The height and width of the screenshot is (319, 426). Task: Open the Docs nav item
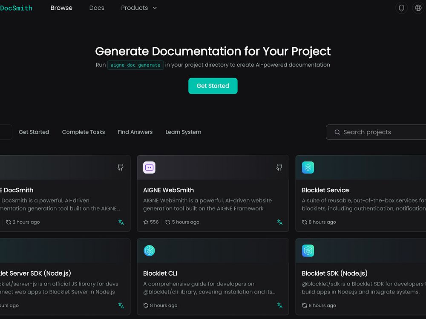(97, 8)
